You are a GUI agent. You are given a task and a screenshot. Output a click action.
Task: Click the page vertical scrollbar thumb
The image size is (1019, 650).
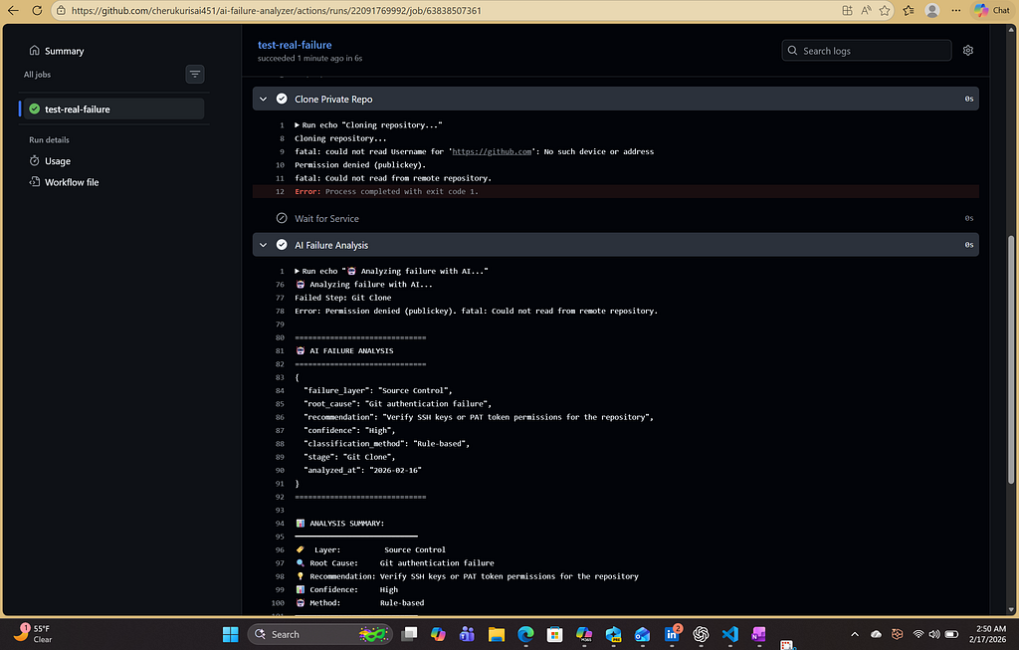(1011, 358)
